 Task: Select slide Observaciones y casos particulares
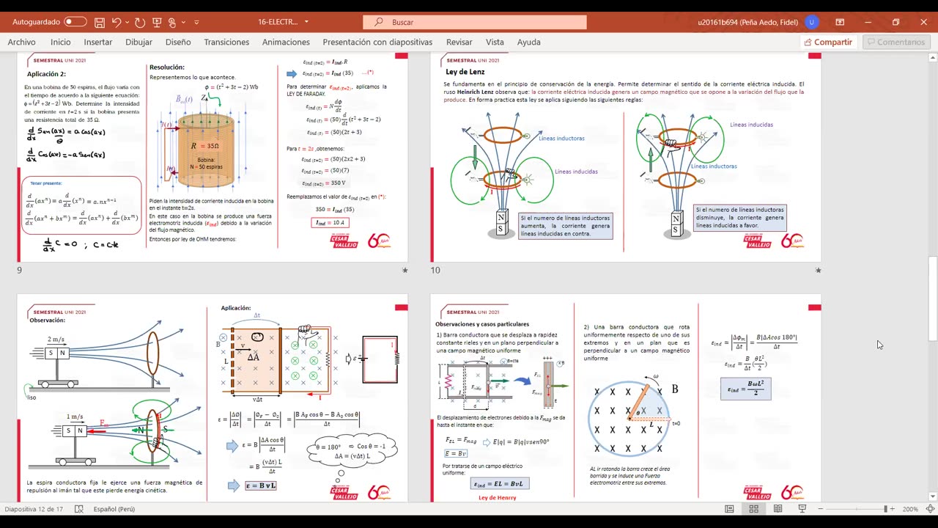[x=626, y=400]
